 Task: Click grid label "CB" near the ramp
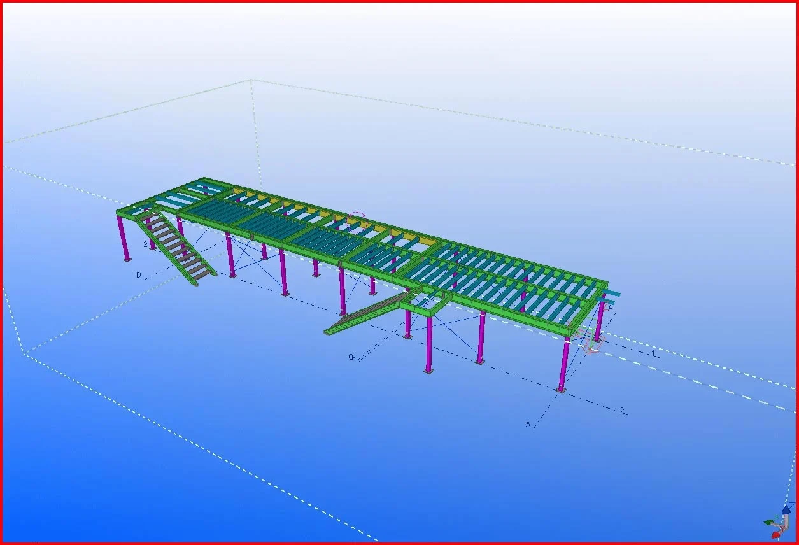click(352, 357)
